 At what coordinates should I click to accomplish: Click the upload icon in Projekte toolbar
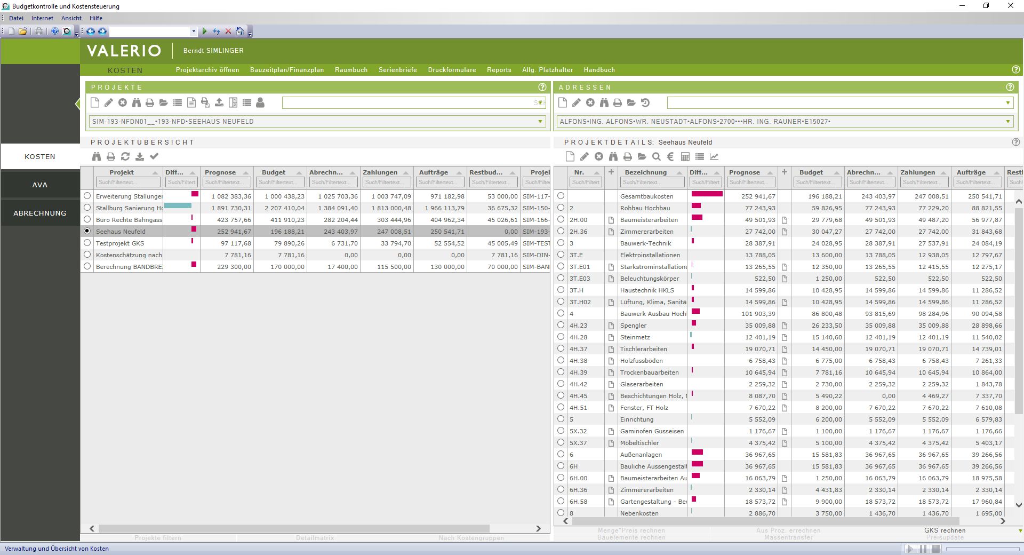tap(219, 102)
